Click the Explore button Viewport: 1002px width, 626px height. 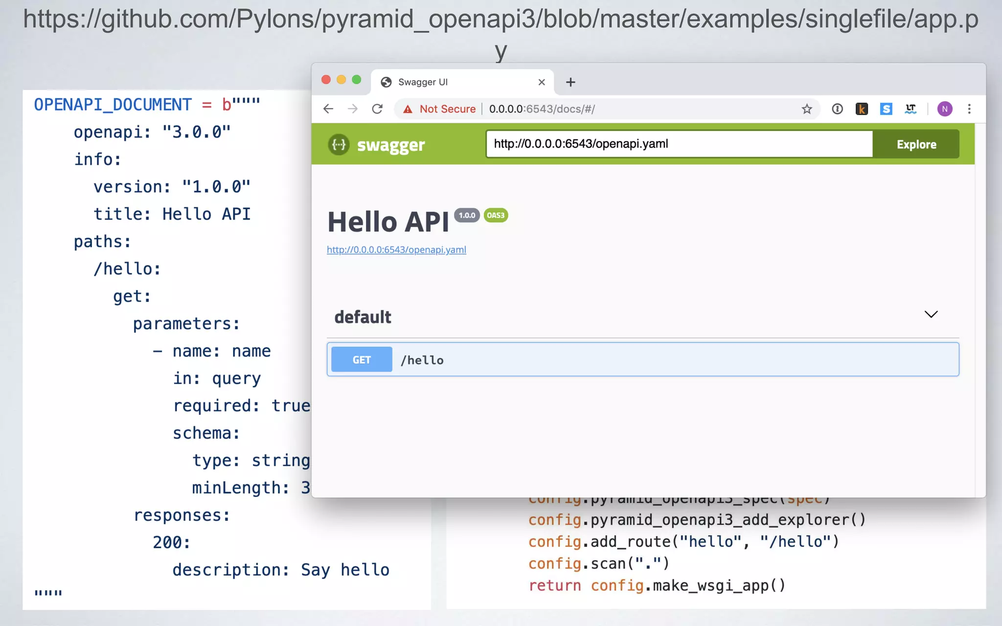point(916,144)
